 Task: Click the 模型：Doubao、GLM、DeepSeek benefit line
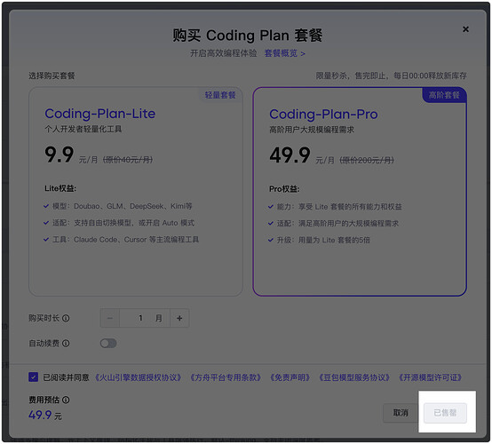[x=117, y=206]
